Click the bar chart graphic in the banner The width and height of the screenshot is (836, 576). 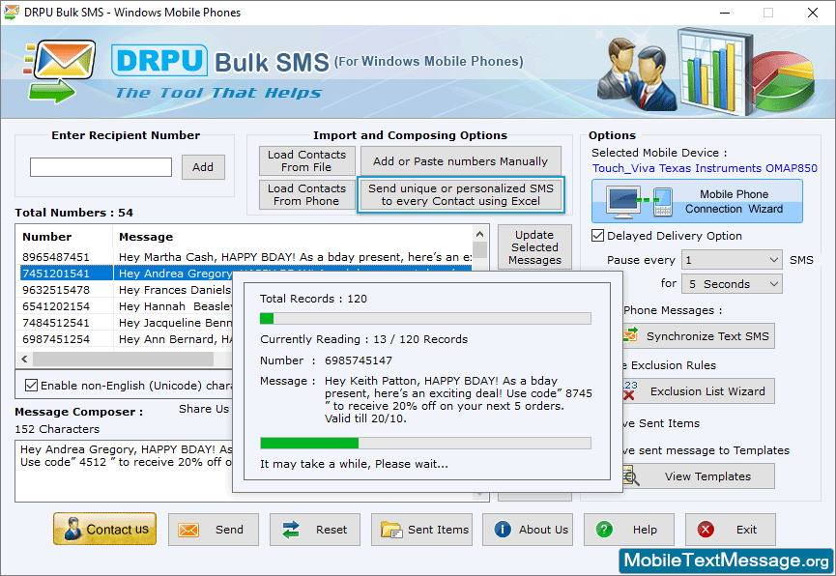coord(714,71)
